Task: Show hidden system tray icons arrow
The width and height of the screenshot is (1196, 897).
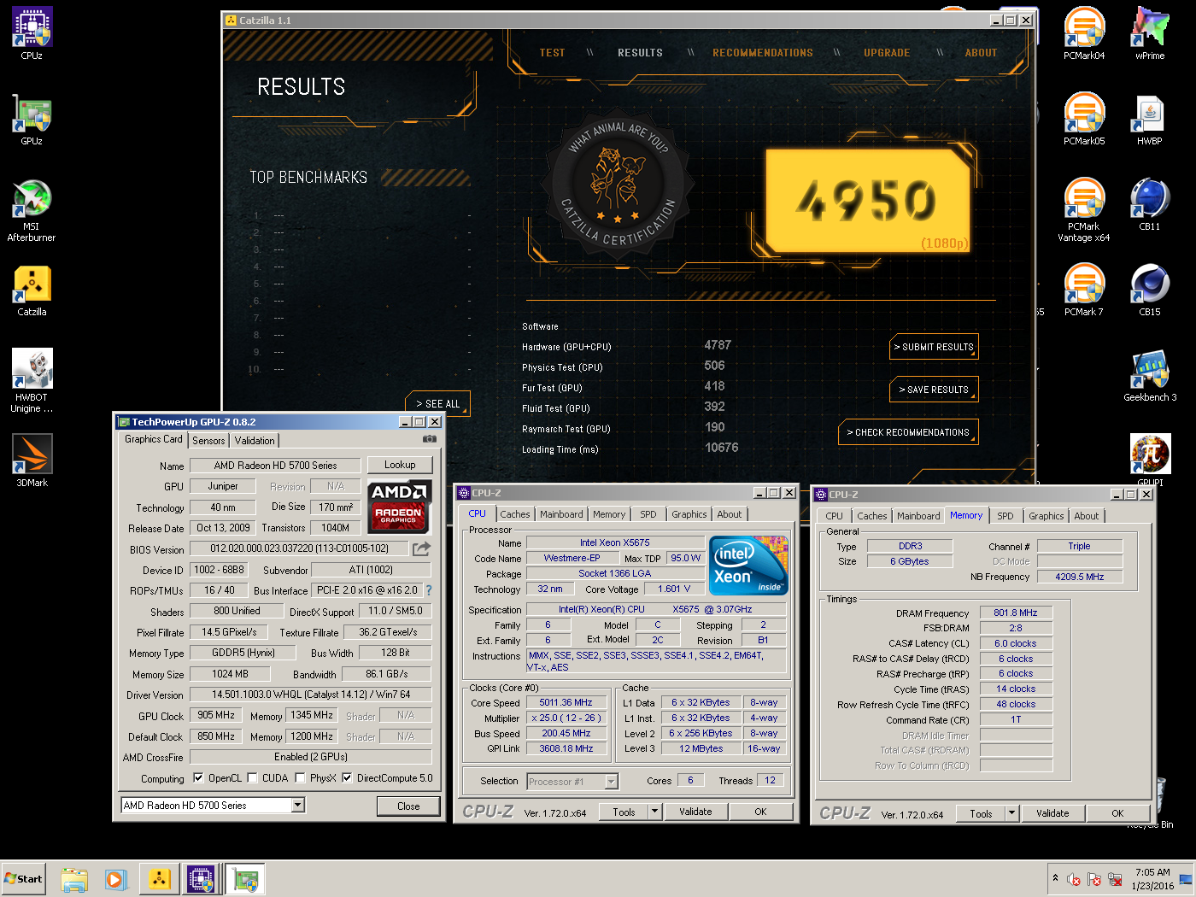Action: click(x=1056, y=878)
